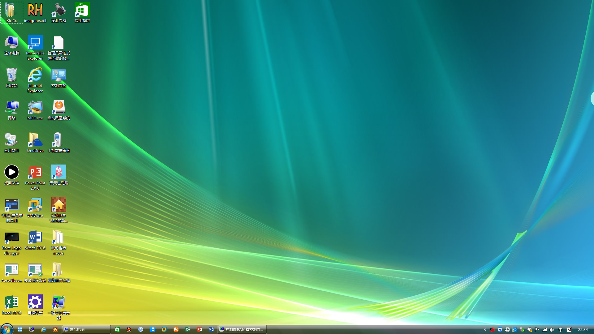Select the 控制面板 desktop icon
This screenshot has height=334, width=594.
pos(58,78)
